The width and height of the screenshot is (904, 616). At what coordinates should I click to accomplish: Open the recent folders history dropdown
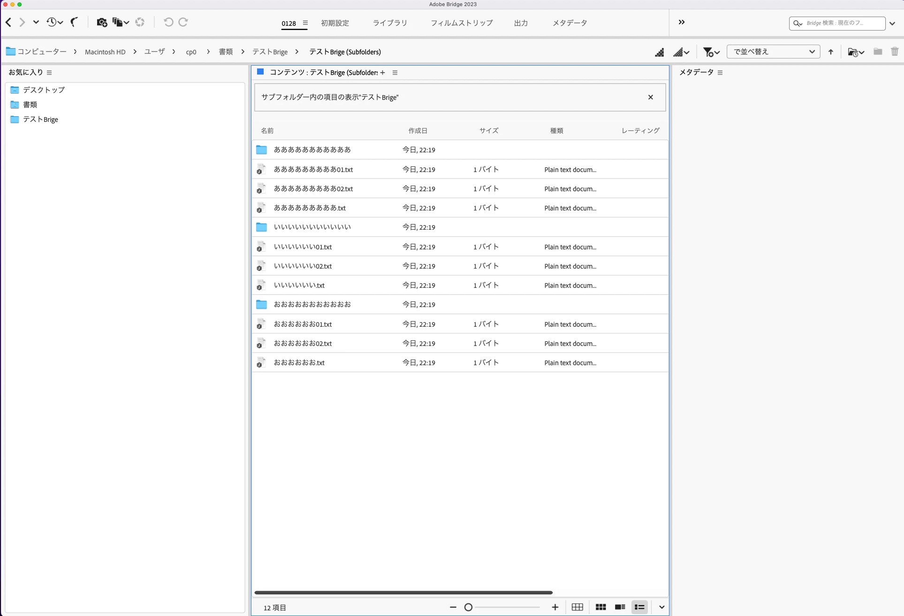pos(54,22)
